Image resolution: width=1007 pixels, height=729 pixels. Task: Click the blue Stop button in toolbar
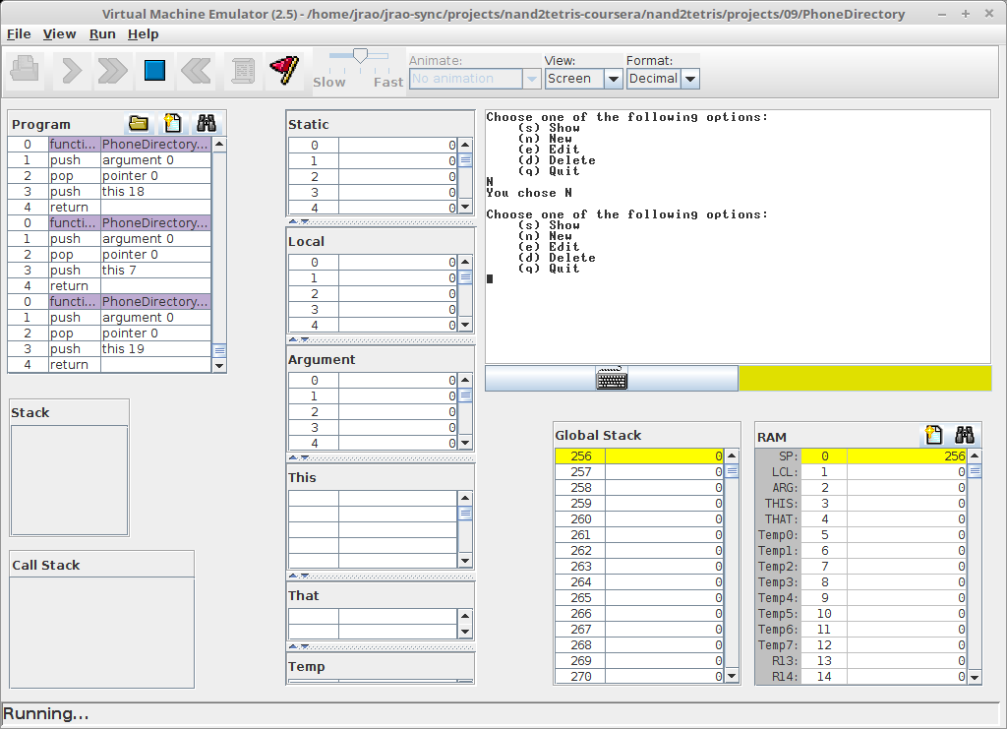(x=154, y=70)
